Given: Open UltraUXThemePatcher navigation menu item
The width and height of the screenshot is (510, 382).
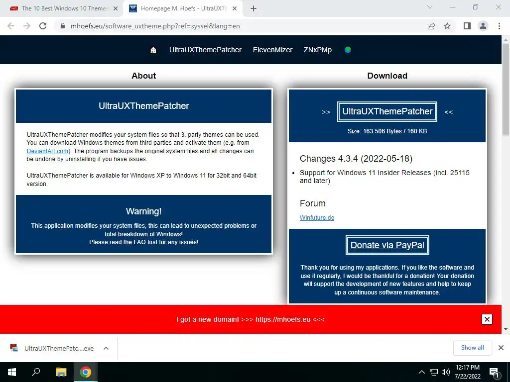Looking at the screenshot, I should pos(205,50).
